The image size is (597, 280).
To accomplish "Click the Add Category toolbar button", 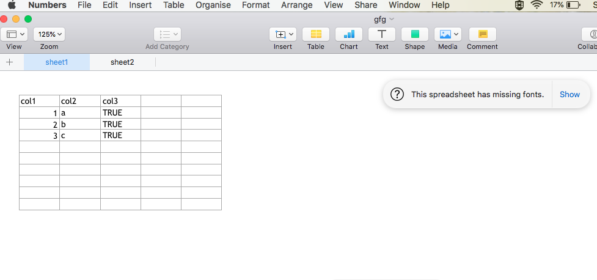I will tap(167, 34).
